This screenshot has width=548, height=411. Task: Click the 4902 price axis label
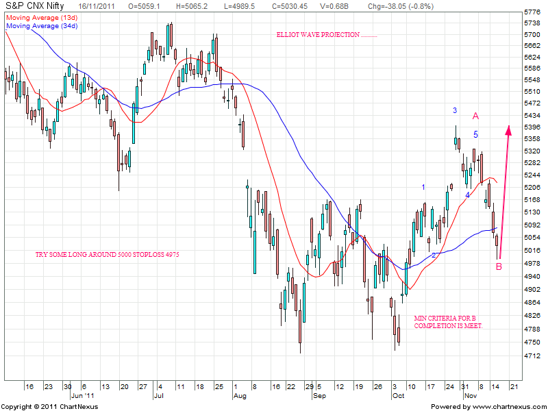coord(532,289)
